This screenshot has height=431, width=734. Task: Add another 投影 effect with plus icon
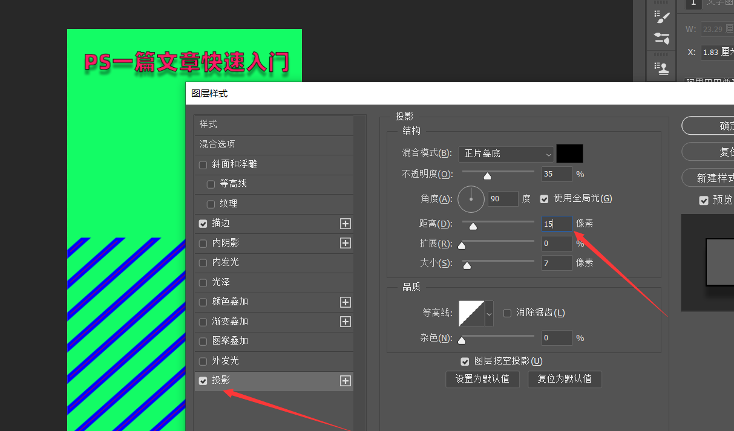point(346,381)
